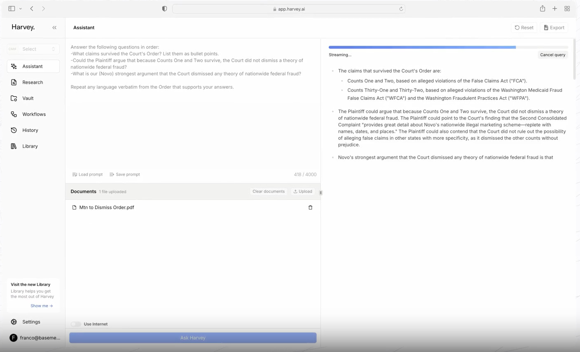Click the Research document search icon
Screen dimensions: 580x352
14,82
